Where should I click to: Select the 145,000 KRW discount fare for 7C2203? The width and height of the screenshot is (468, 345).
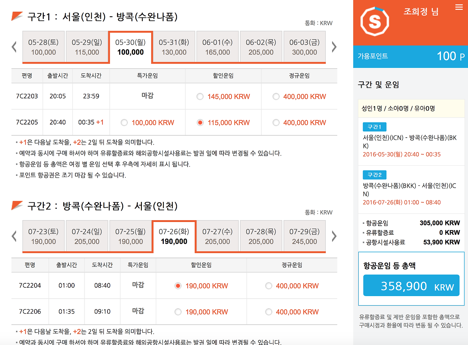(x=200, y=96)
